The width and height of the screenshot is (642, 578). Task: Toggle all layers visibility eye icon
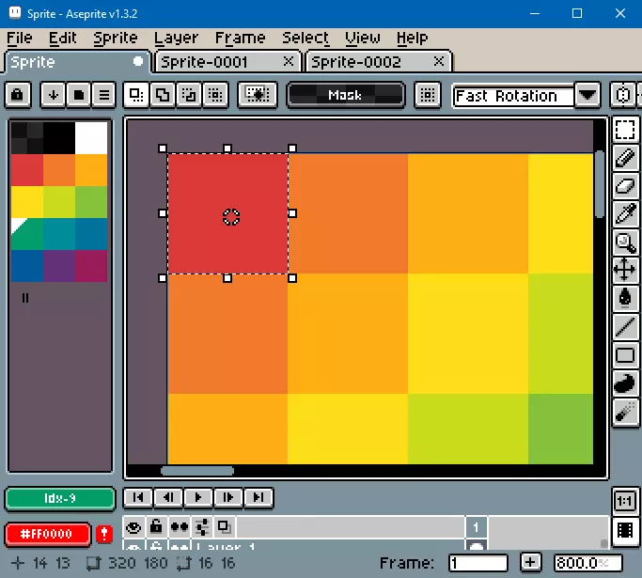click(133, 527)
